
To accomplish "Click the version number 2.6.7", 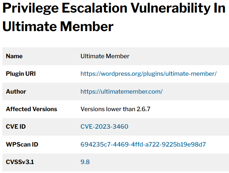I will tap(143, 109).
